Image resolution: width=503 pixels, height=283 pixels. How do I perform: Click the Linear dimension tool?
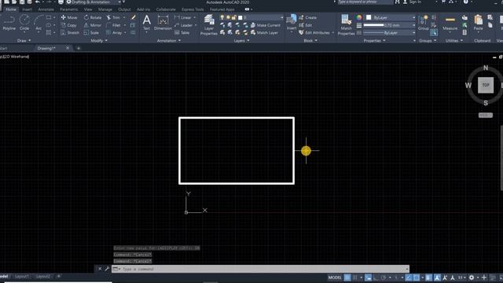coord(183,17)
